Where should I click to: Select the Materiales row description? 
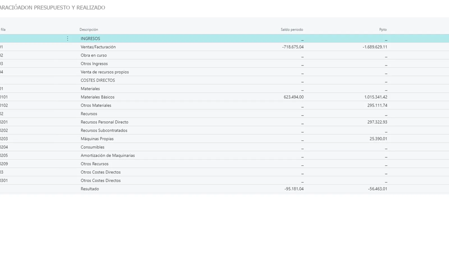coord(90,89)
